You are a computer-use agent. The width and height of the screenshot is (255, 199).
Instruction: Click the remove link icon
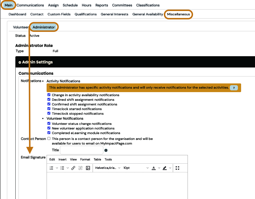(x=81, y=168)
